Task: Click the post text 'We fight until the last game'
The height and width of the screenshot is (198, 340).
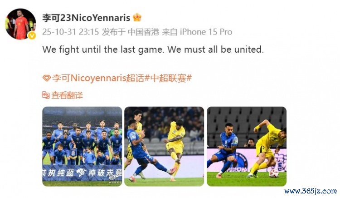Action: (103, 49)
